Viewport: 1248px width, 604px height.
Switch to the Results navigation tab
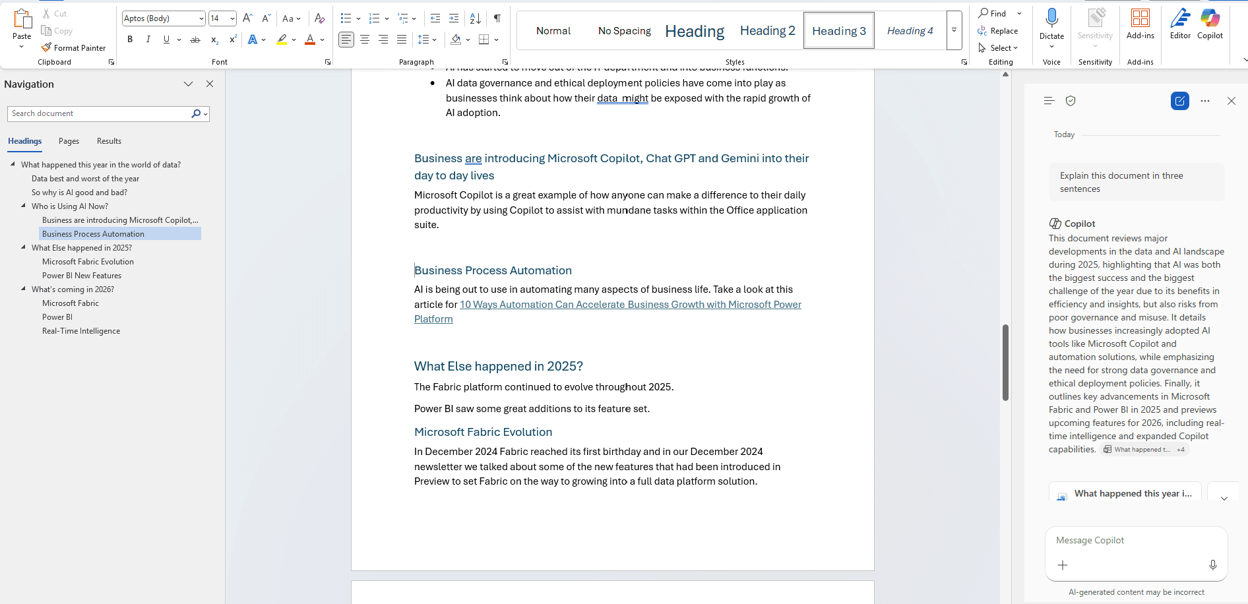pos(109,141)
